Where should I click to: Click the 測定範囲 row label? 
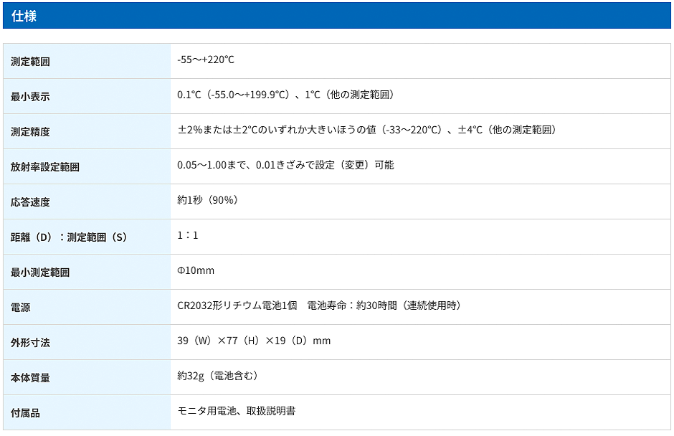tap(30, 62)
